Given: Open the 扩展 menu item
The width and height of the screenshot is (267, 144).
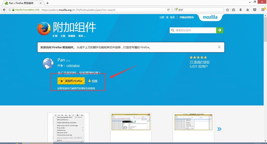Looking at the screenshot, I should pos(55,36).
